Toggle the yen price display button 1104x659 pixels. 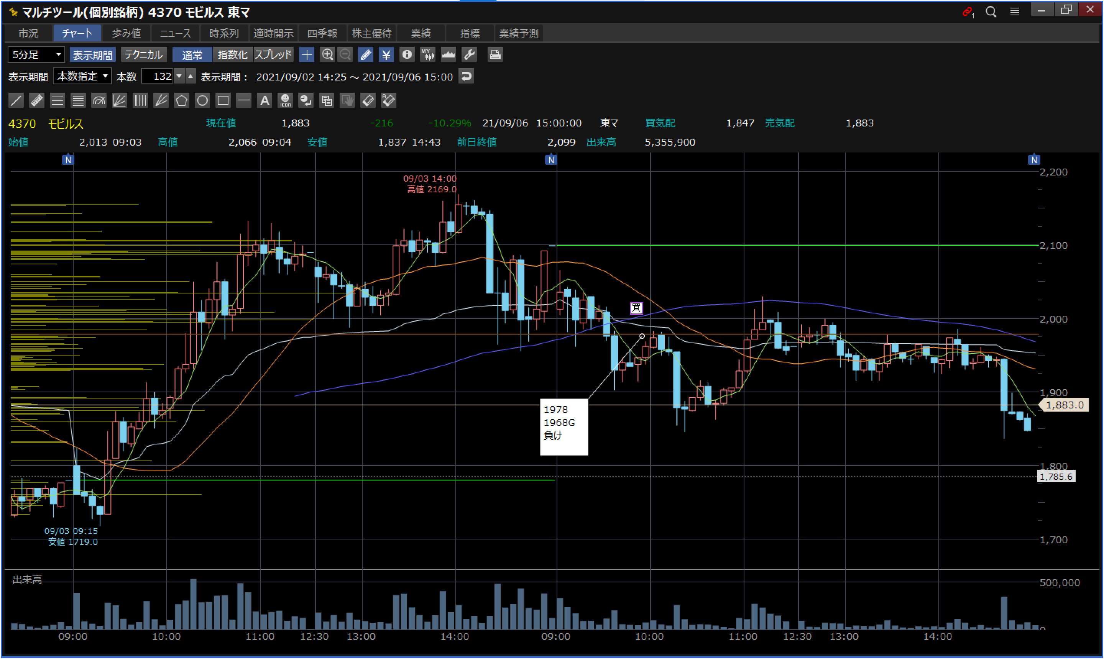coord(386,55)
